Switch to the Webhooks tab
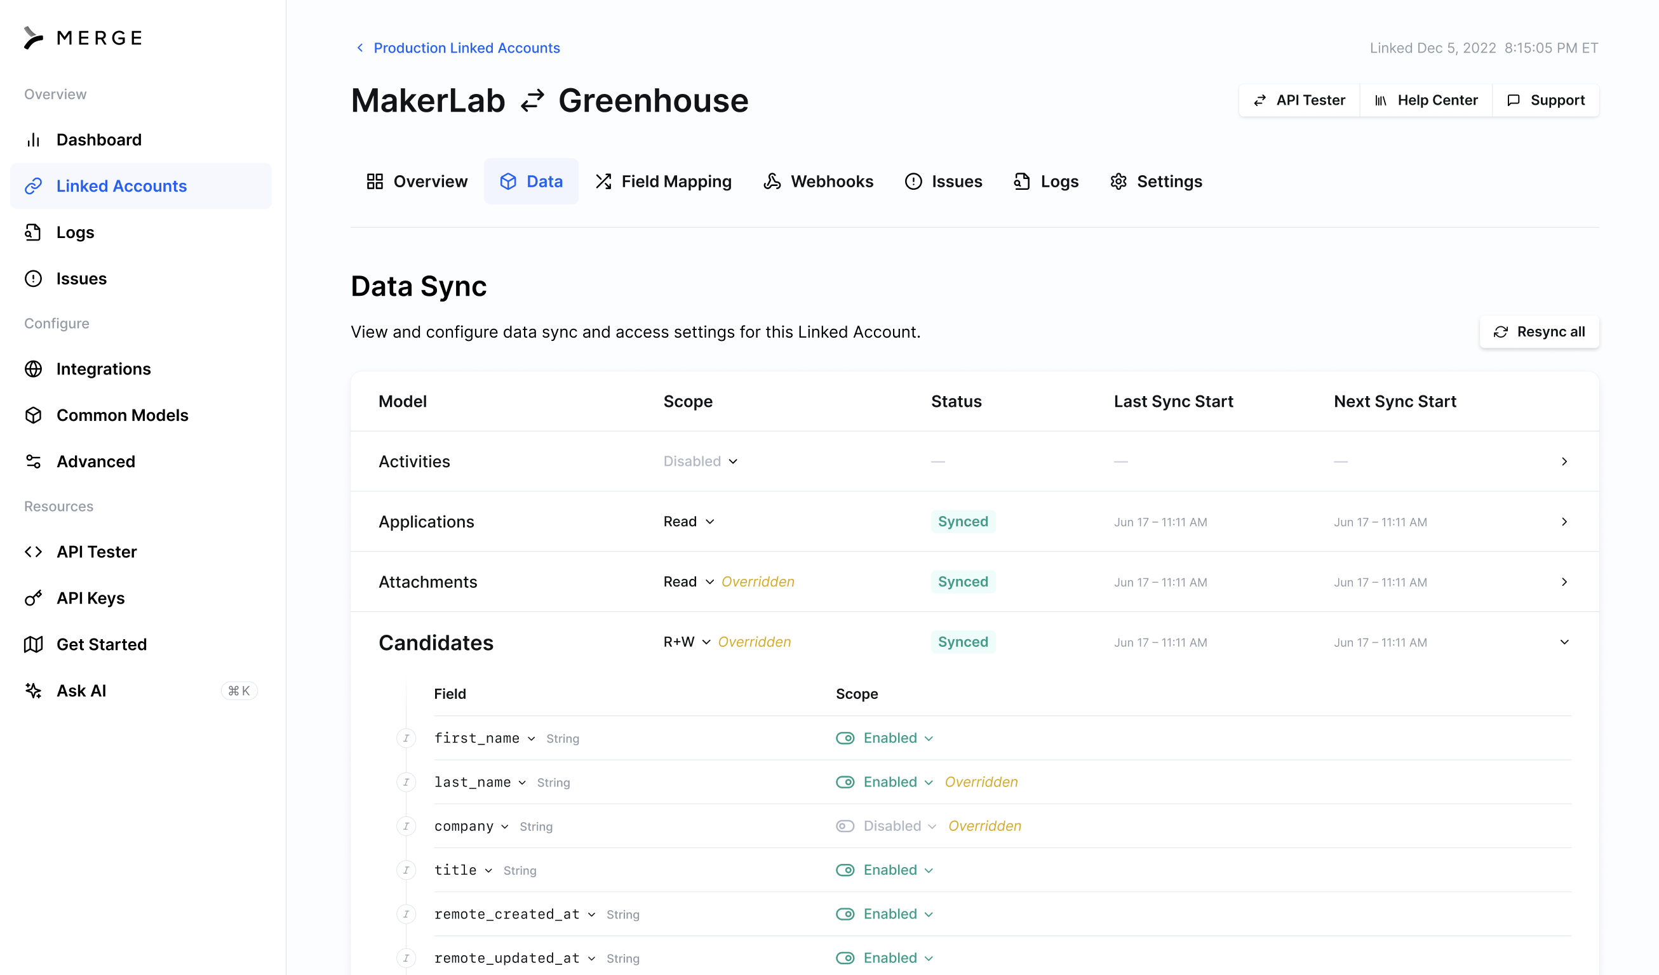 tap(818, 182)
